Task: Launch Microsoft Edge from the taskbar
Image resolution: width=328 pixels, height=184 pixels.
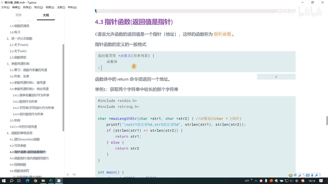Action: coord(27,181)
